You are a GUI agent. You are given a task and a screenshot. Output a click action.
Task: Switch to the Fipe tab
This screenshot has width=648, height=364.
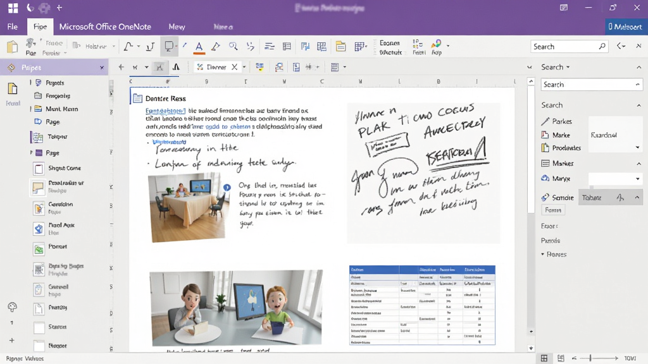point(40,27)
